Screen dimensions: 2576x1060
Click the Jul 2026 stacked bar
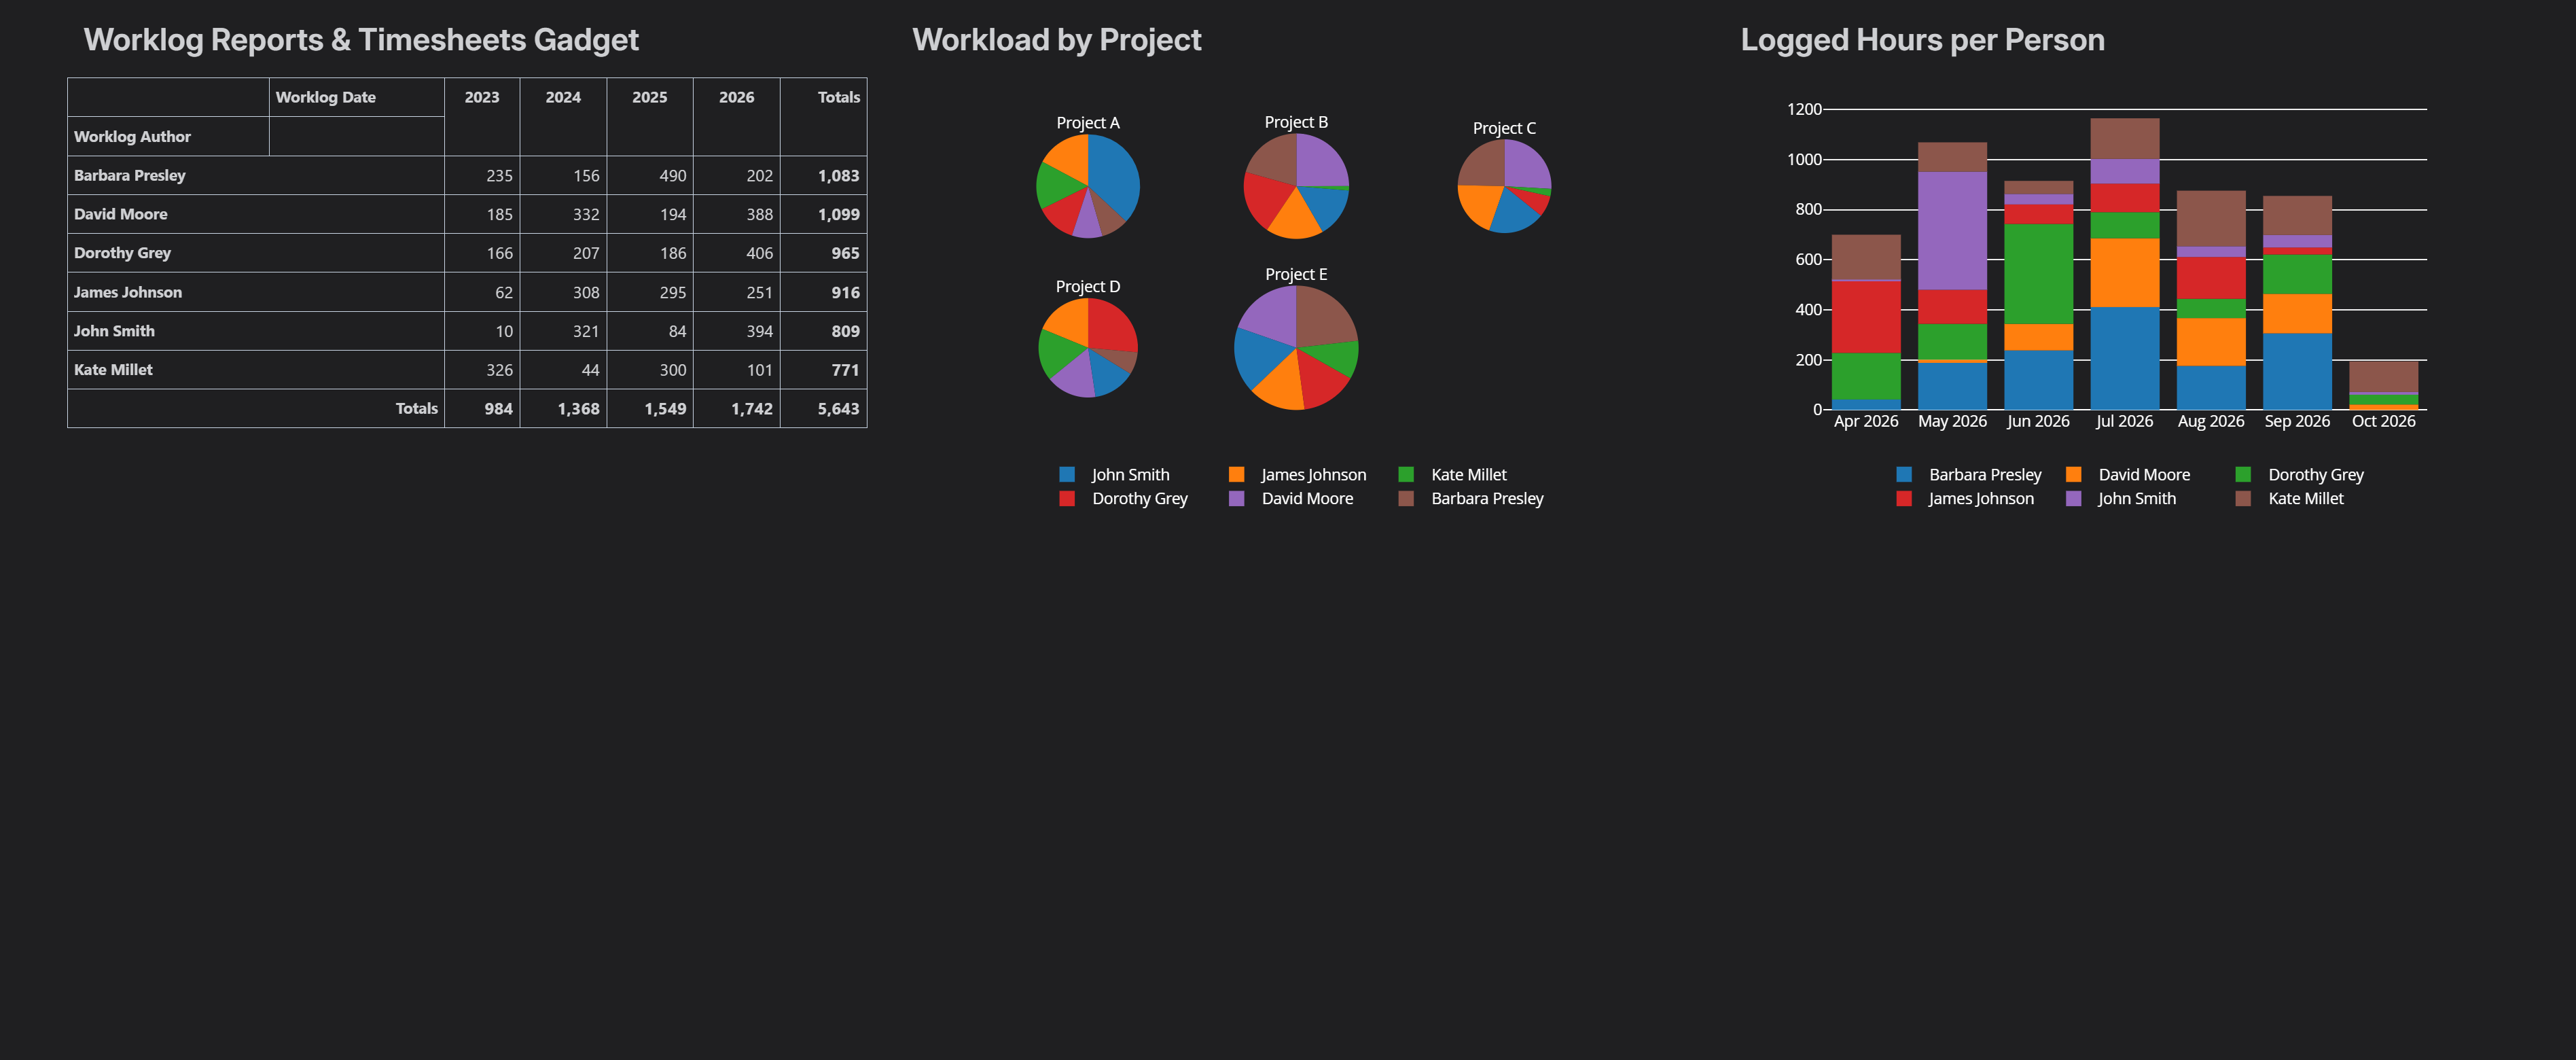[x=2124, y=264]
